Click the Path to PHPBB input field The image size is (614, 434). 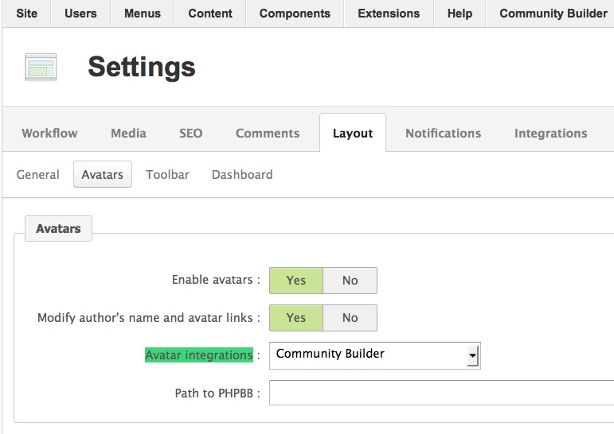(x=442, y=393)
